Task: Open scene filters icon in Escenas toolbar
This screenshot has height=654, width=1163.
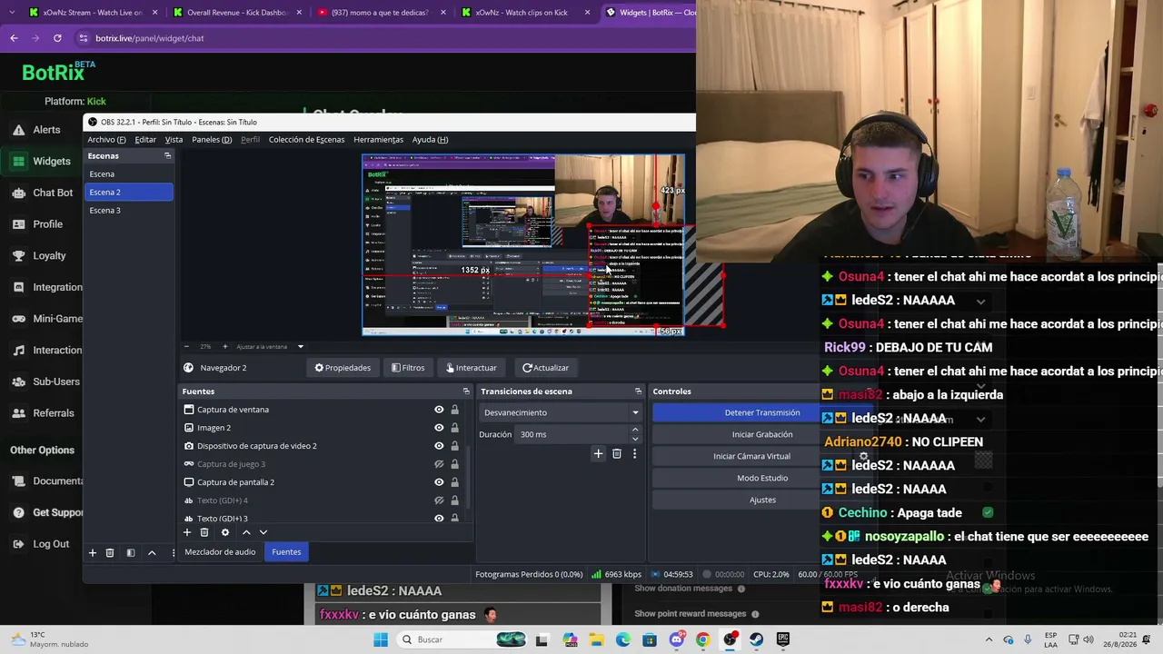Action: pyautogui.click(x=131, y=552)
